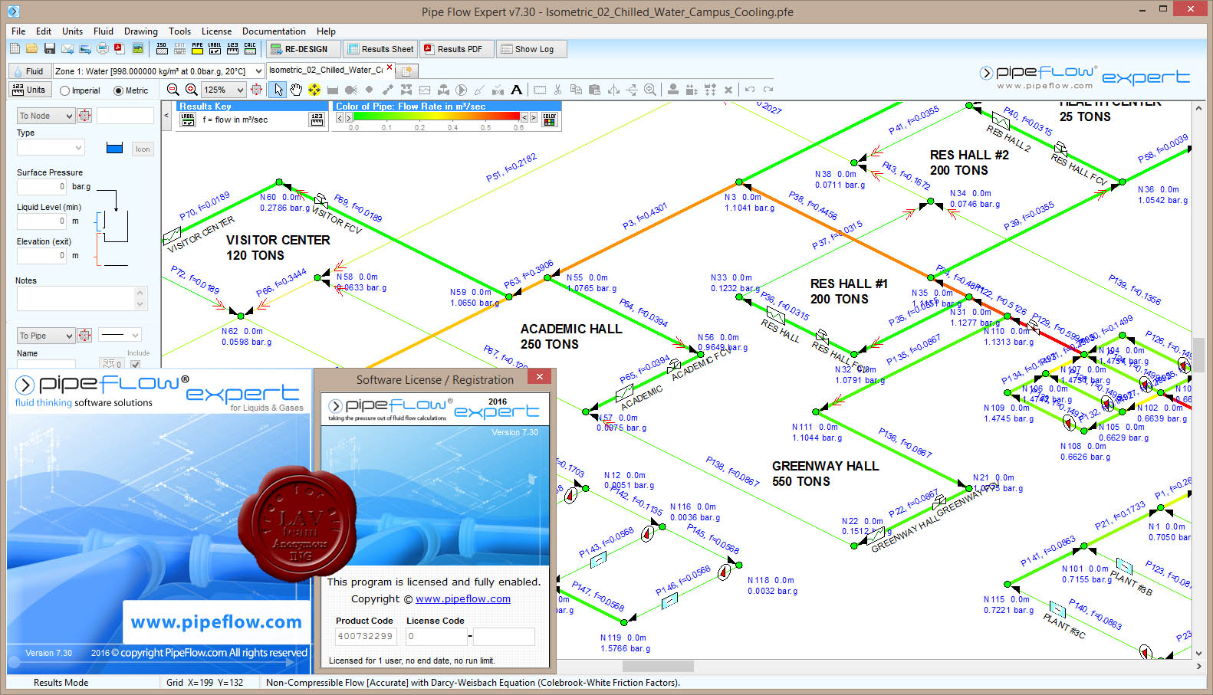The height and width of the screenshot is (695, 1213).
Task: Click the Notes text area
Action: (x=81, y=298)
